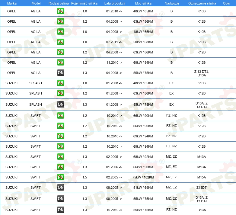Viewport: 236px width, 215px height.
Task: Click the date cell 01.2010 ->
Action: [114, 11]
